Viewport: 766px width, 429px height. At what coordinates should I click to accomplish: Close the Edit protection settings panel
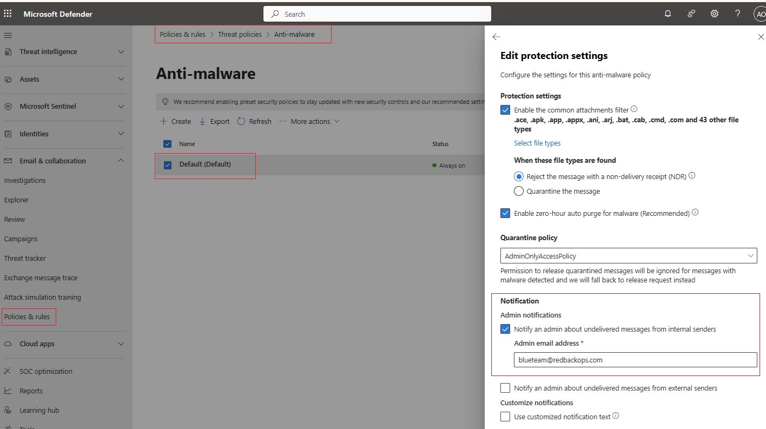click(x=761, y=37)
